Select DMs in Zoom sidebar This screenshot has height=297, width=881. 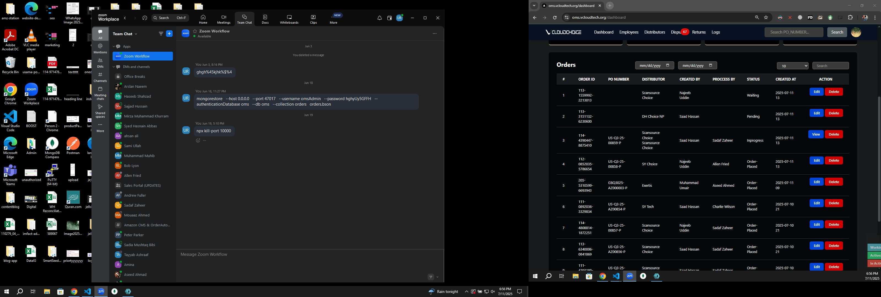point(100,63)
